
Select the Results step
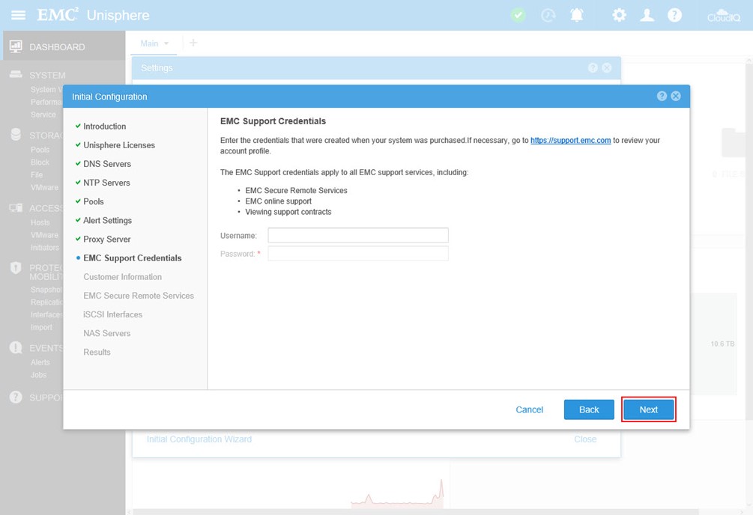click(97, 352)
